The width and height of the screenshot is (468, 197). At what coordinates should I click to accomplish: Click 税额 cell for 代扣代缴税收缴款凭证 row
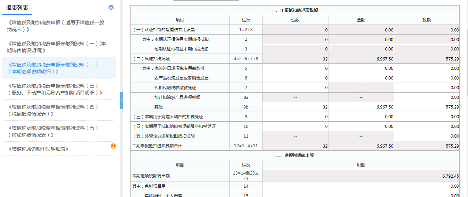427,88
